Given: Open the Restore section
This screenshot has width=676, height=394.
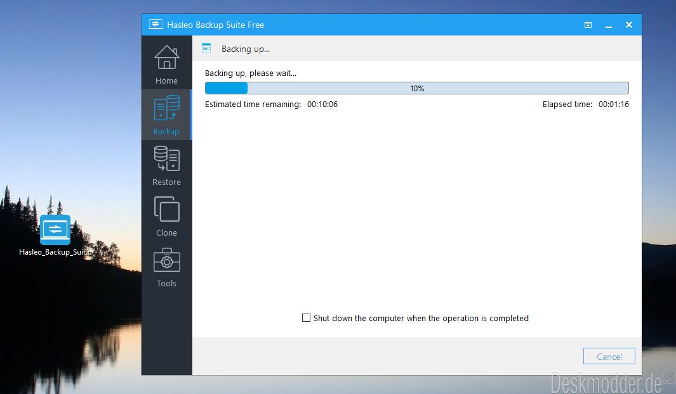Looking at the screenshot, I should 166,165.
